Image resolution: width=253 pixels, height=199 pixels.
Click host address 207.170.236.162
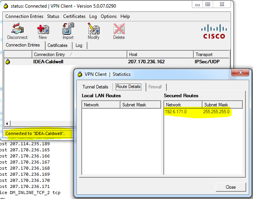[146, 62]
